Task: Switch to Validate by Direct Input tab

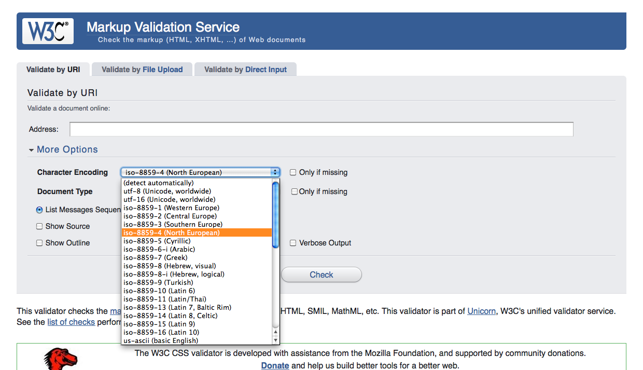Action: (x=245, y=70)
